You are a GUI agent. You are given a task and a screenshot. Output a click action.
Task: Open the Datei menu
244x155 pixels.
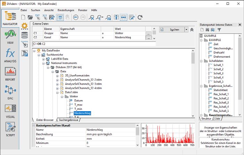(24, 10)
